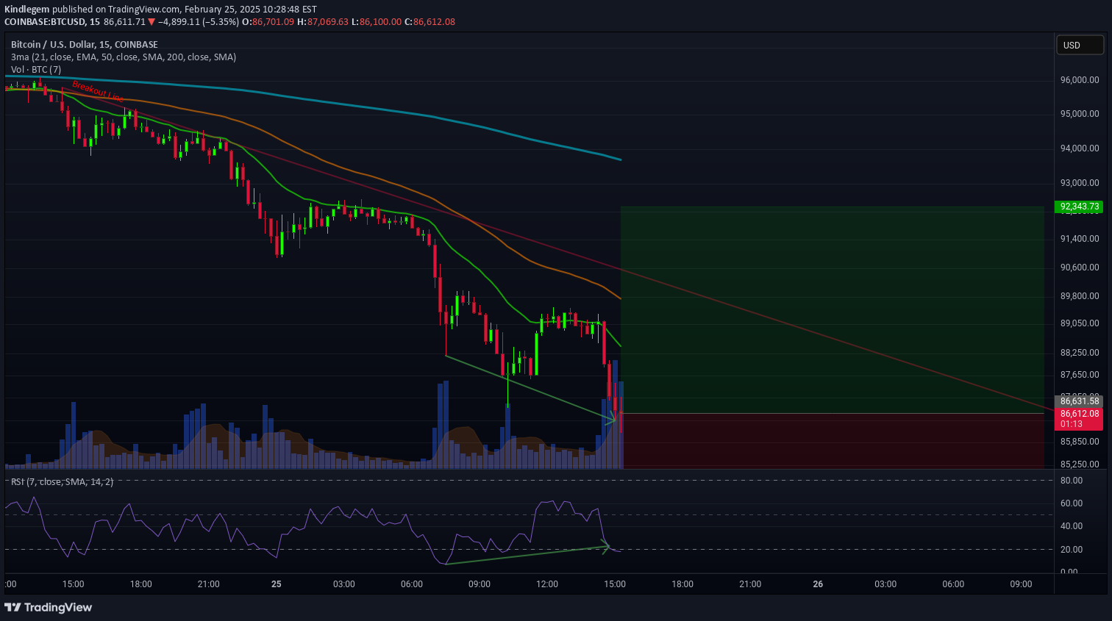Click the green arrowhead on the price trendline

(610, 420)
